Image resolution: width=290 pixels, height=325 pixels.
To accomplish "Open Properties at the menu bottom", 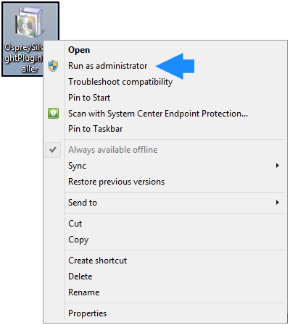I will point(87,313).
